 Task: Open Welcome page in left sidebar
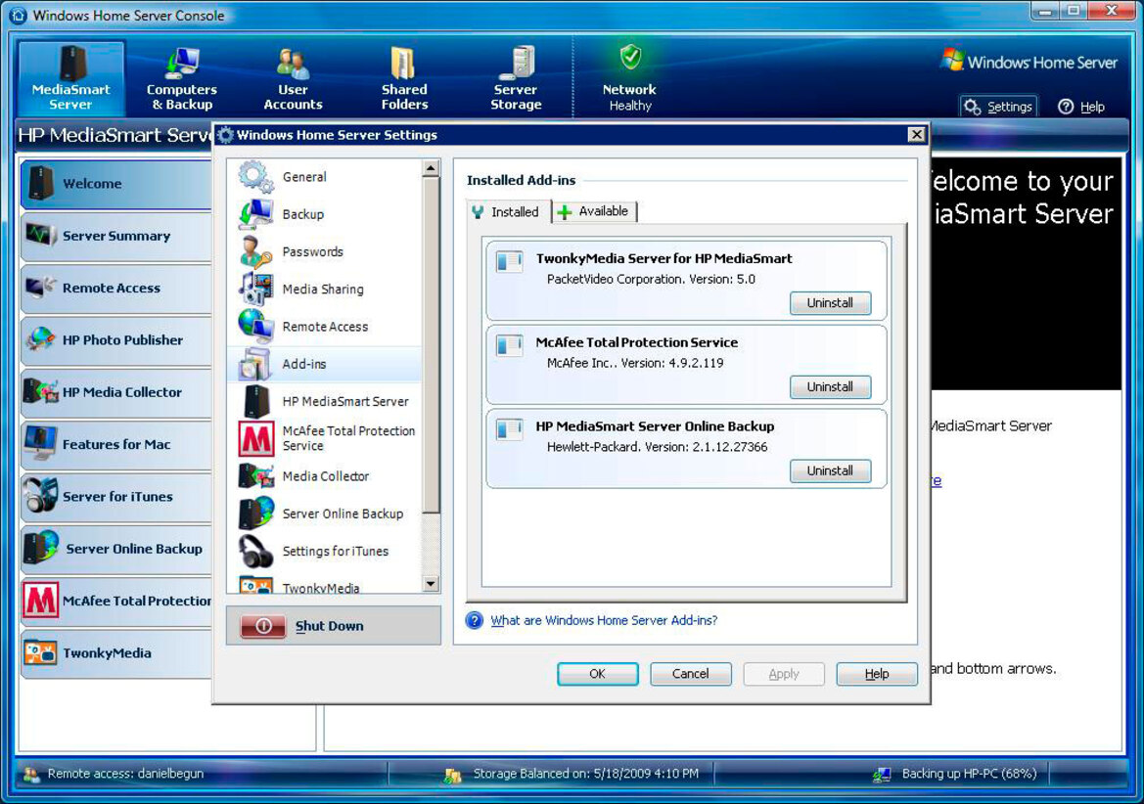pos(116,184)
